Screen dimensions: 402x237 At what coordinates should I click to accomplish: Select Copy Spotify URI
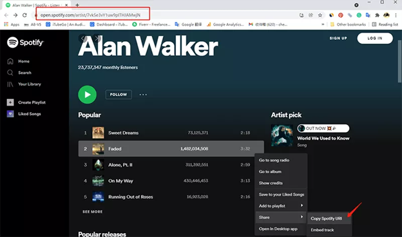tap(329, 218)
